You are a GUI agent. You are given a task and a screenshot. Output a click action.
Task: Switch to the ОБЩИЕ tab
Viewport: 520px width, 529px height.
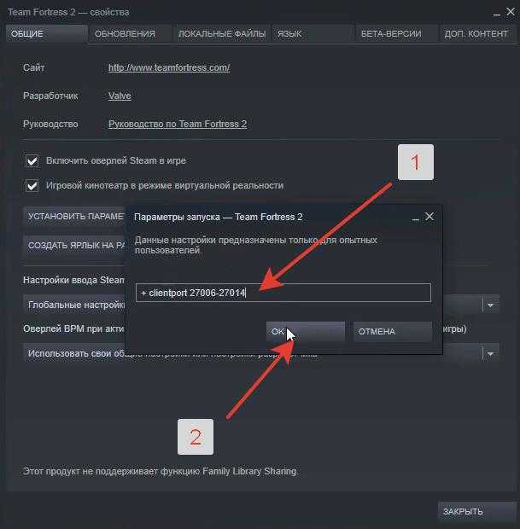click(x=47, y=33)
